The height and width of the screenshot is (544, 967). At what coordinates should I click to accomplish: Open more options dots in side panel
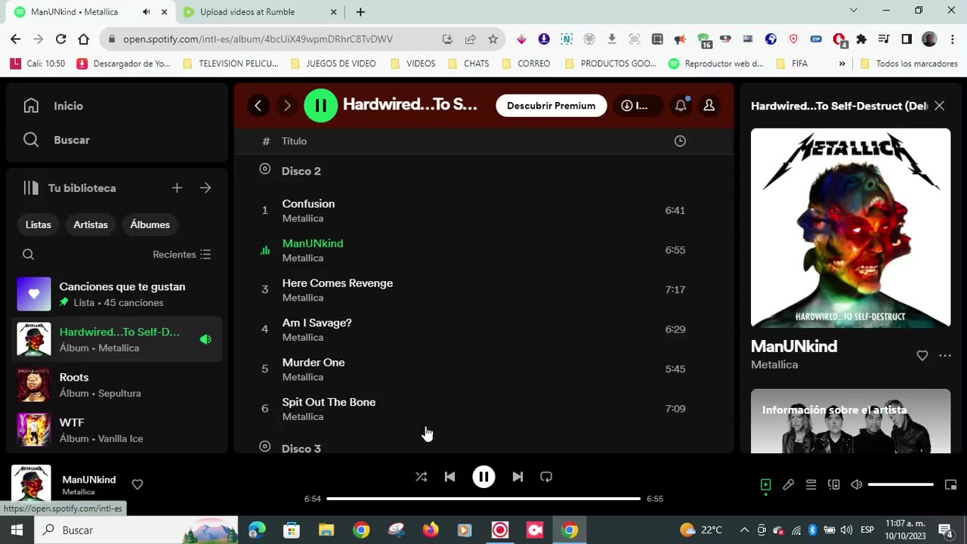945,356
